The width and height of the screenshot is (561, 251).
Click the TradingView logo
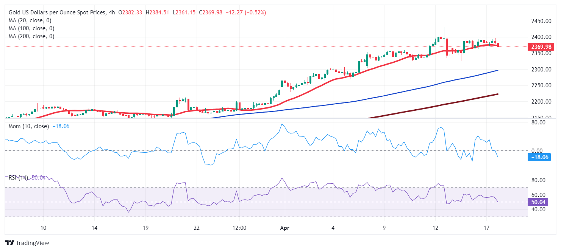tap(27, 243)
